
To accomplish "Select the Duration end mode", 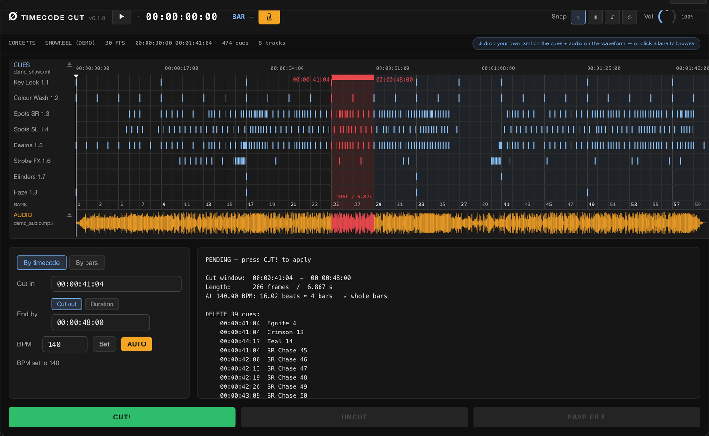I will click(102, 304).
